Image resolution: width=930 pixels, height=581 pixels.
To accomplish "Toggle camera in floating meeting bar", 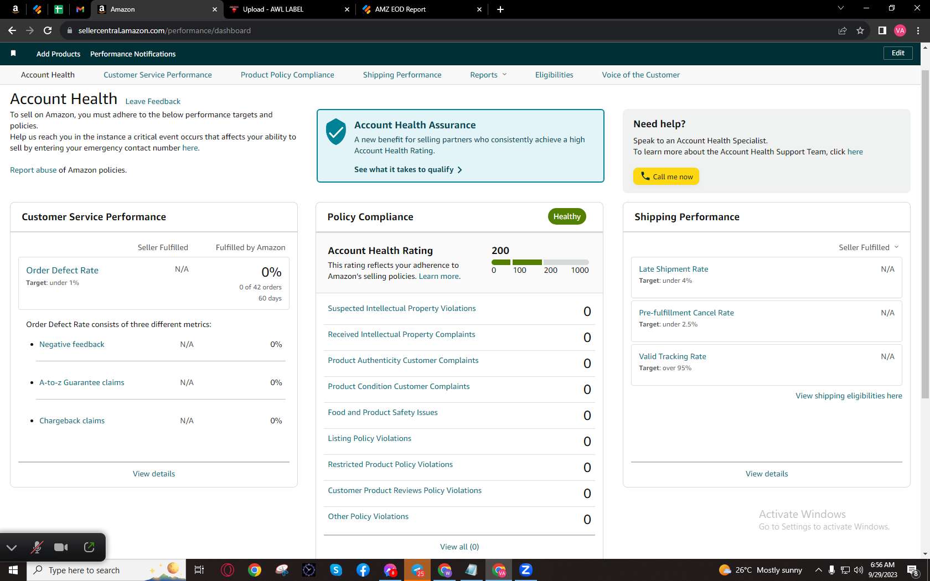I will [61, 547].
